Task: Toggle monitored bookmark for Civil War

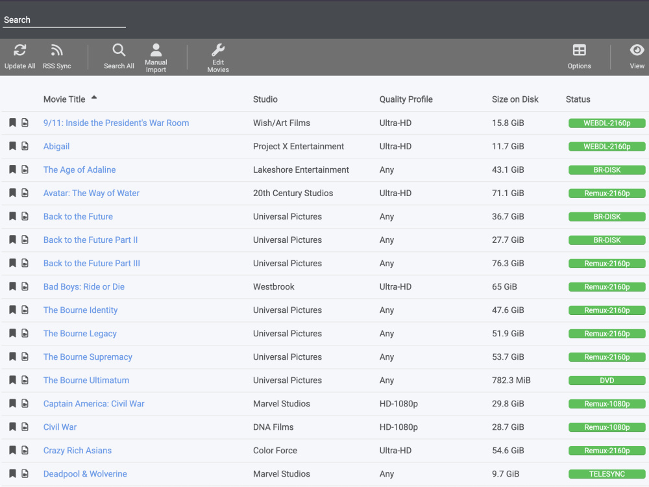Action: pos(12,427)
